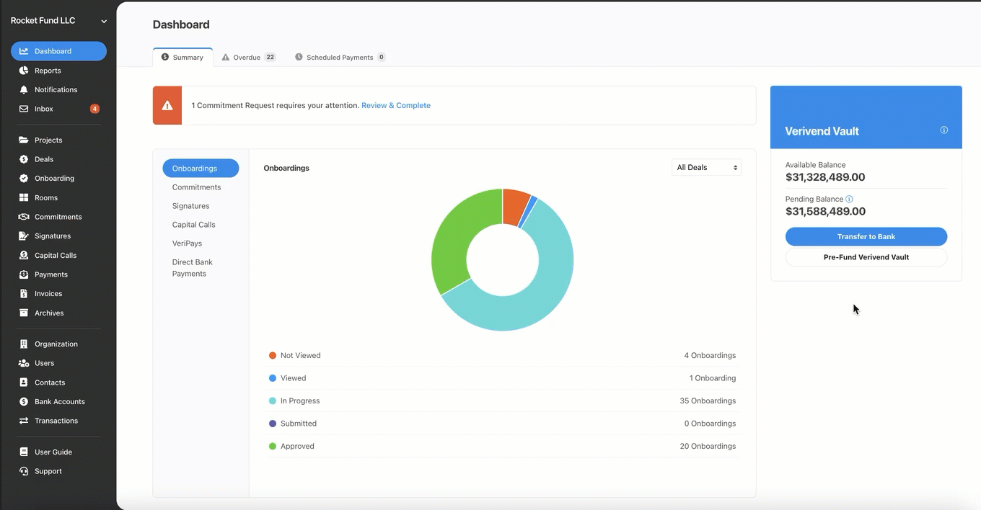Click Verivend Vault info icon
This screenshot has width=981, height=510.
point(944,130)
